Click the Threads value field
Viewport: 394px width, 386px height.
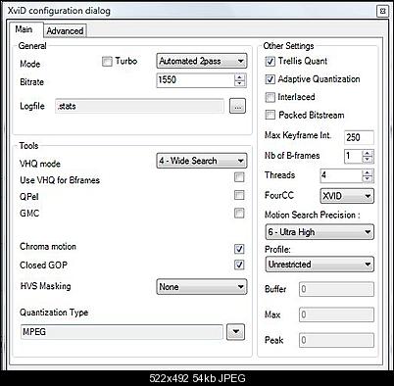click(341, 176)
